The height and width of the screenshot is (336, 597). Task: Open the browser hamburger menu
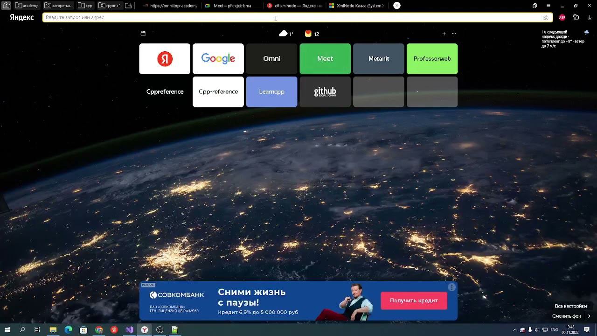click(x=548, y=6)
